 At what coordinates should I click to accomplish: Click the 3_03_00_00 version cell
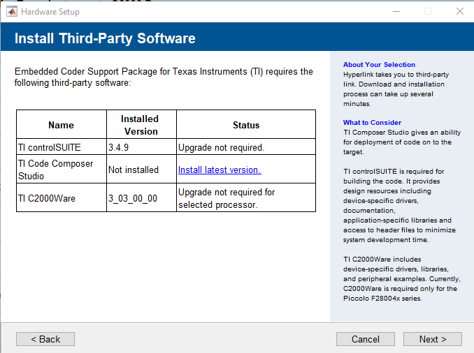[141, 198]
